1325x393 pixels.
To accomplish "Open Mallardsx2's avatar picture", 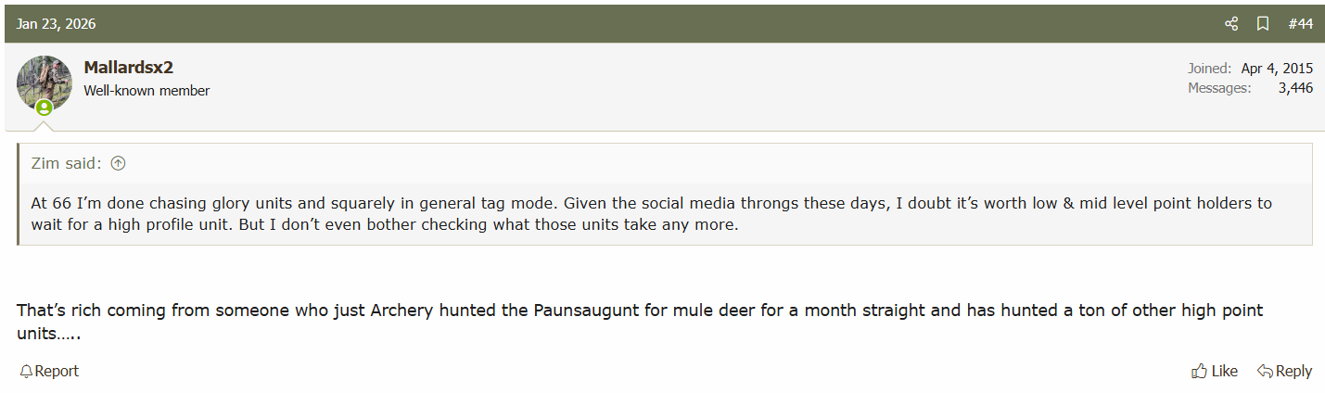I will [x=44, y=82].
